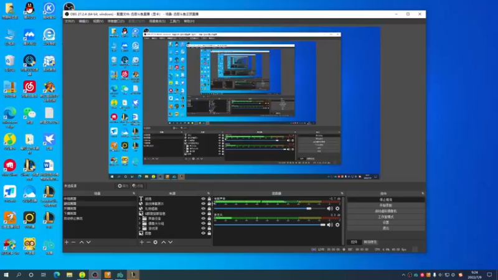Open gear settings for 麦克风 channel

[337, 225]
